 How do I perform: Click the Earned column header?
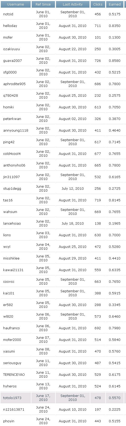115,4
